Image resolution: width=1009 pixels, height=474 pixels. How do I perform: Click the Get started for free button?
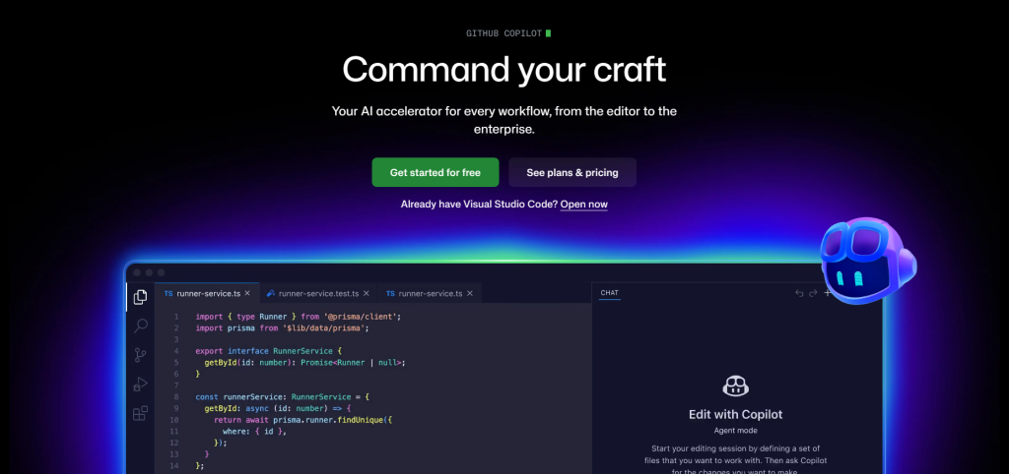click(x=435, y=172)
